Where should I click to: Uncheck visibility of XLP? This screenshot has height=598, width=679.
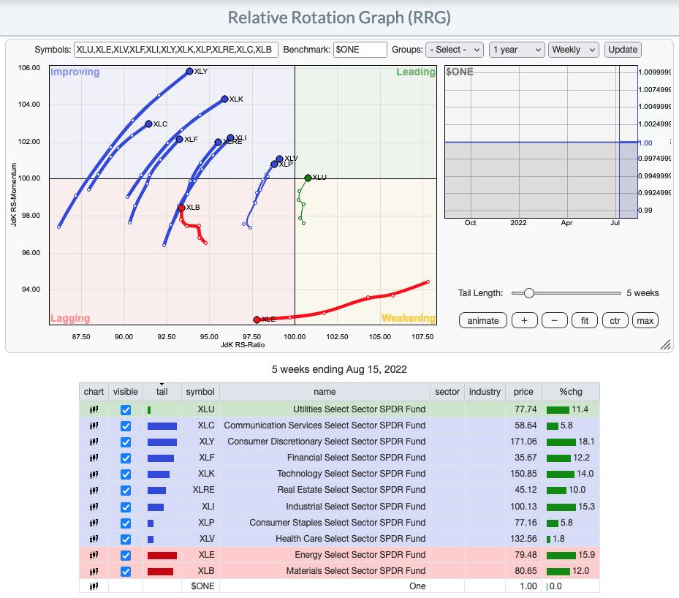126,523
